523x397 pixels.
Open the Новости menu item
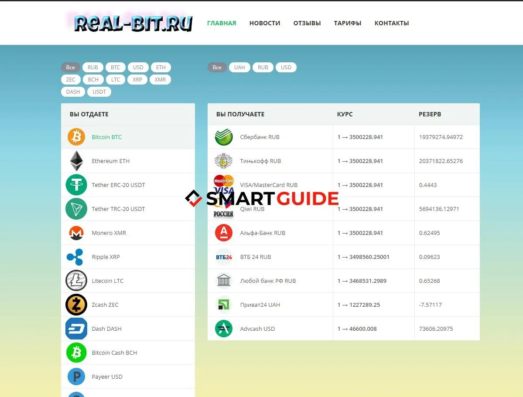pos(265,23)
